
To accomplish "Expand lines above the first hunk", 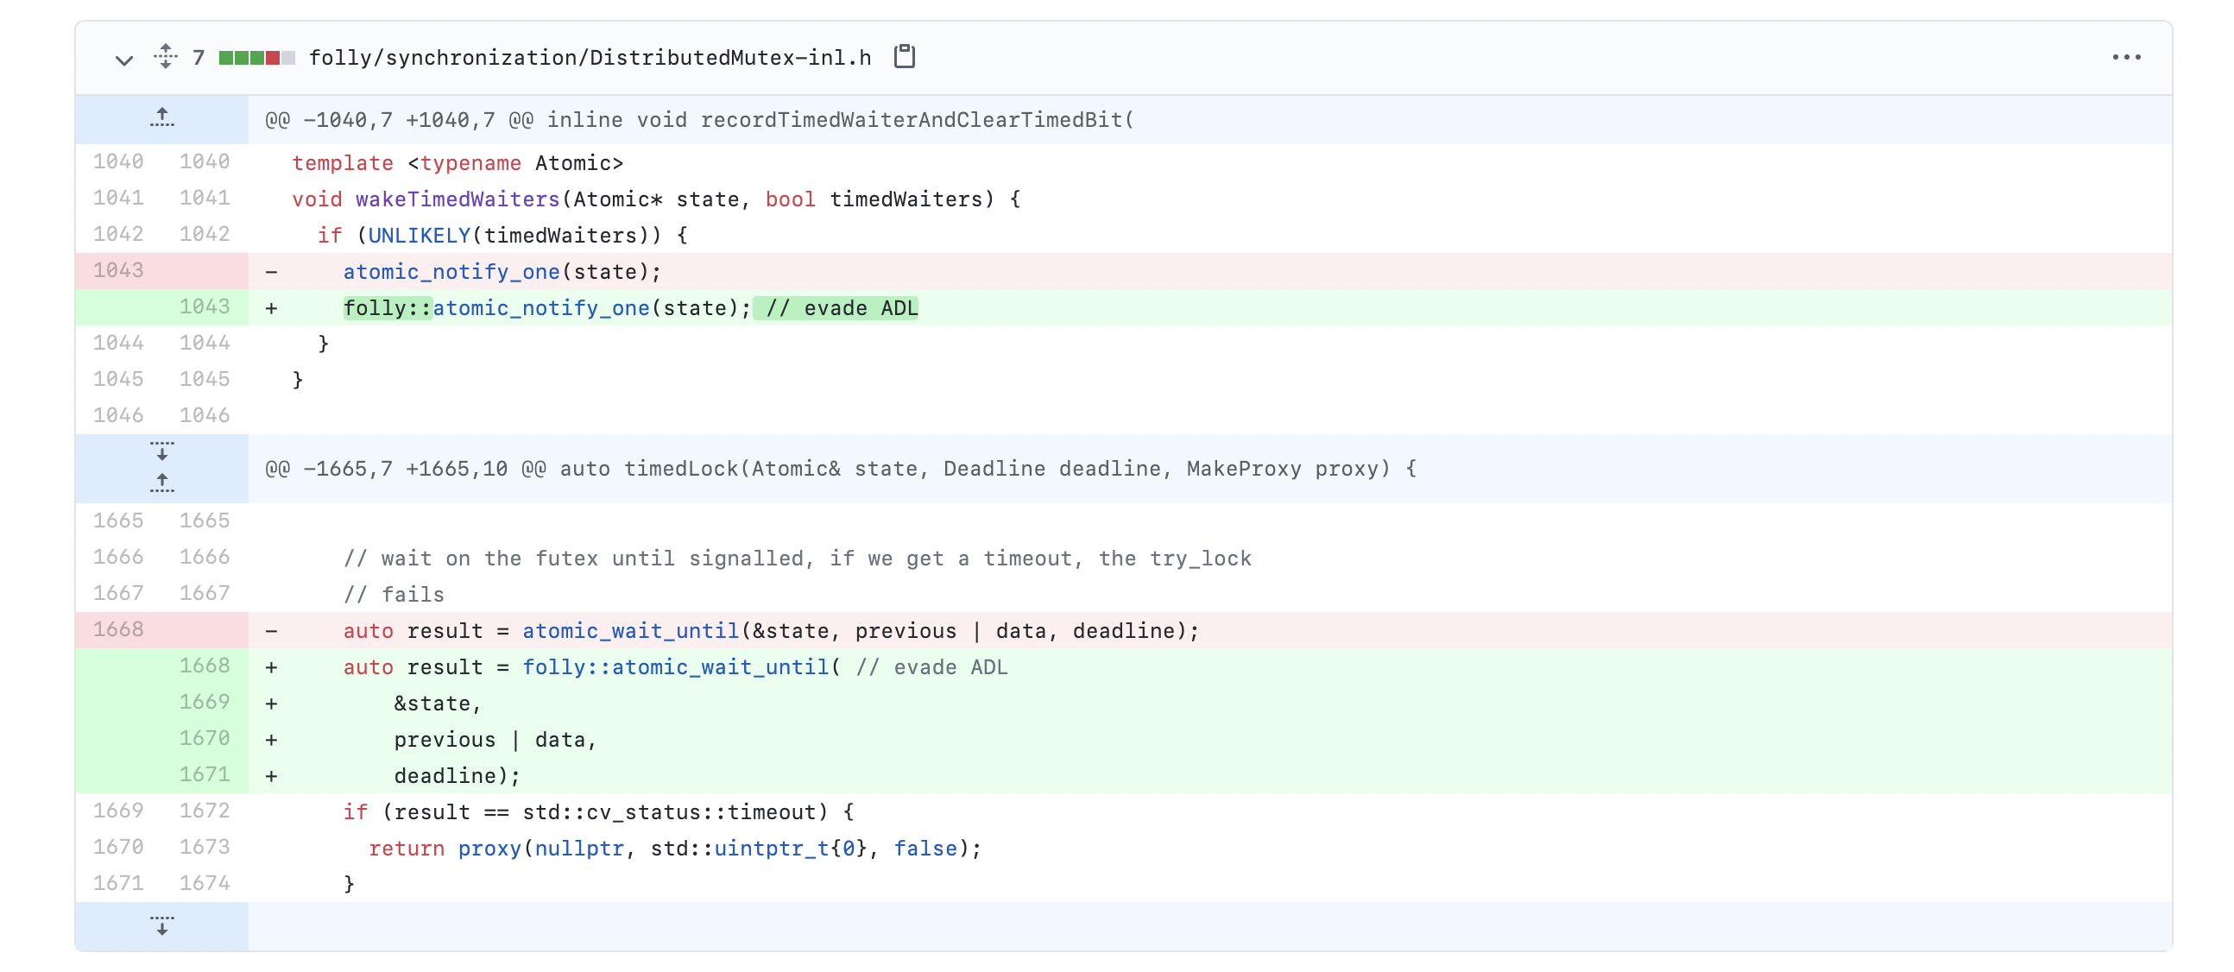I will [161, 119].
